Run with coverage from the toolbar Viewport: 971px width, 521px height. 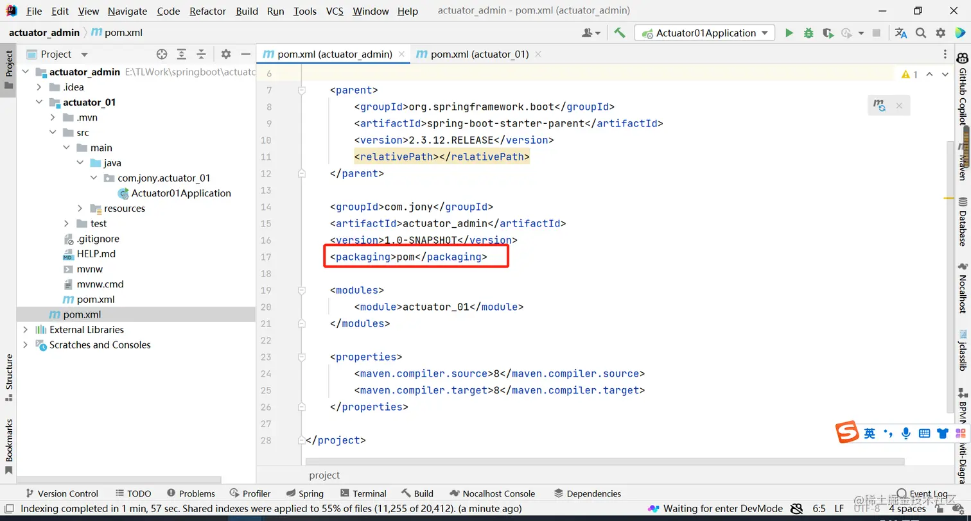tap(828, 33)
